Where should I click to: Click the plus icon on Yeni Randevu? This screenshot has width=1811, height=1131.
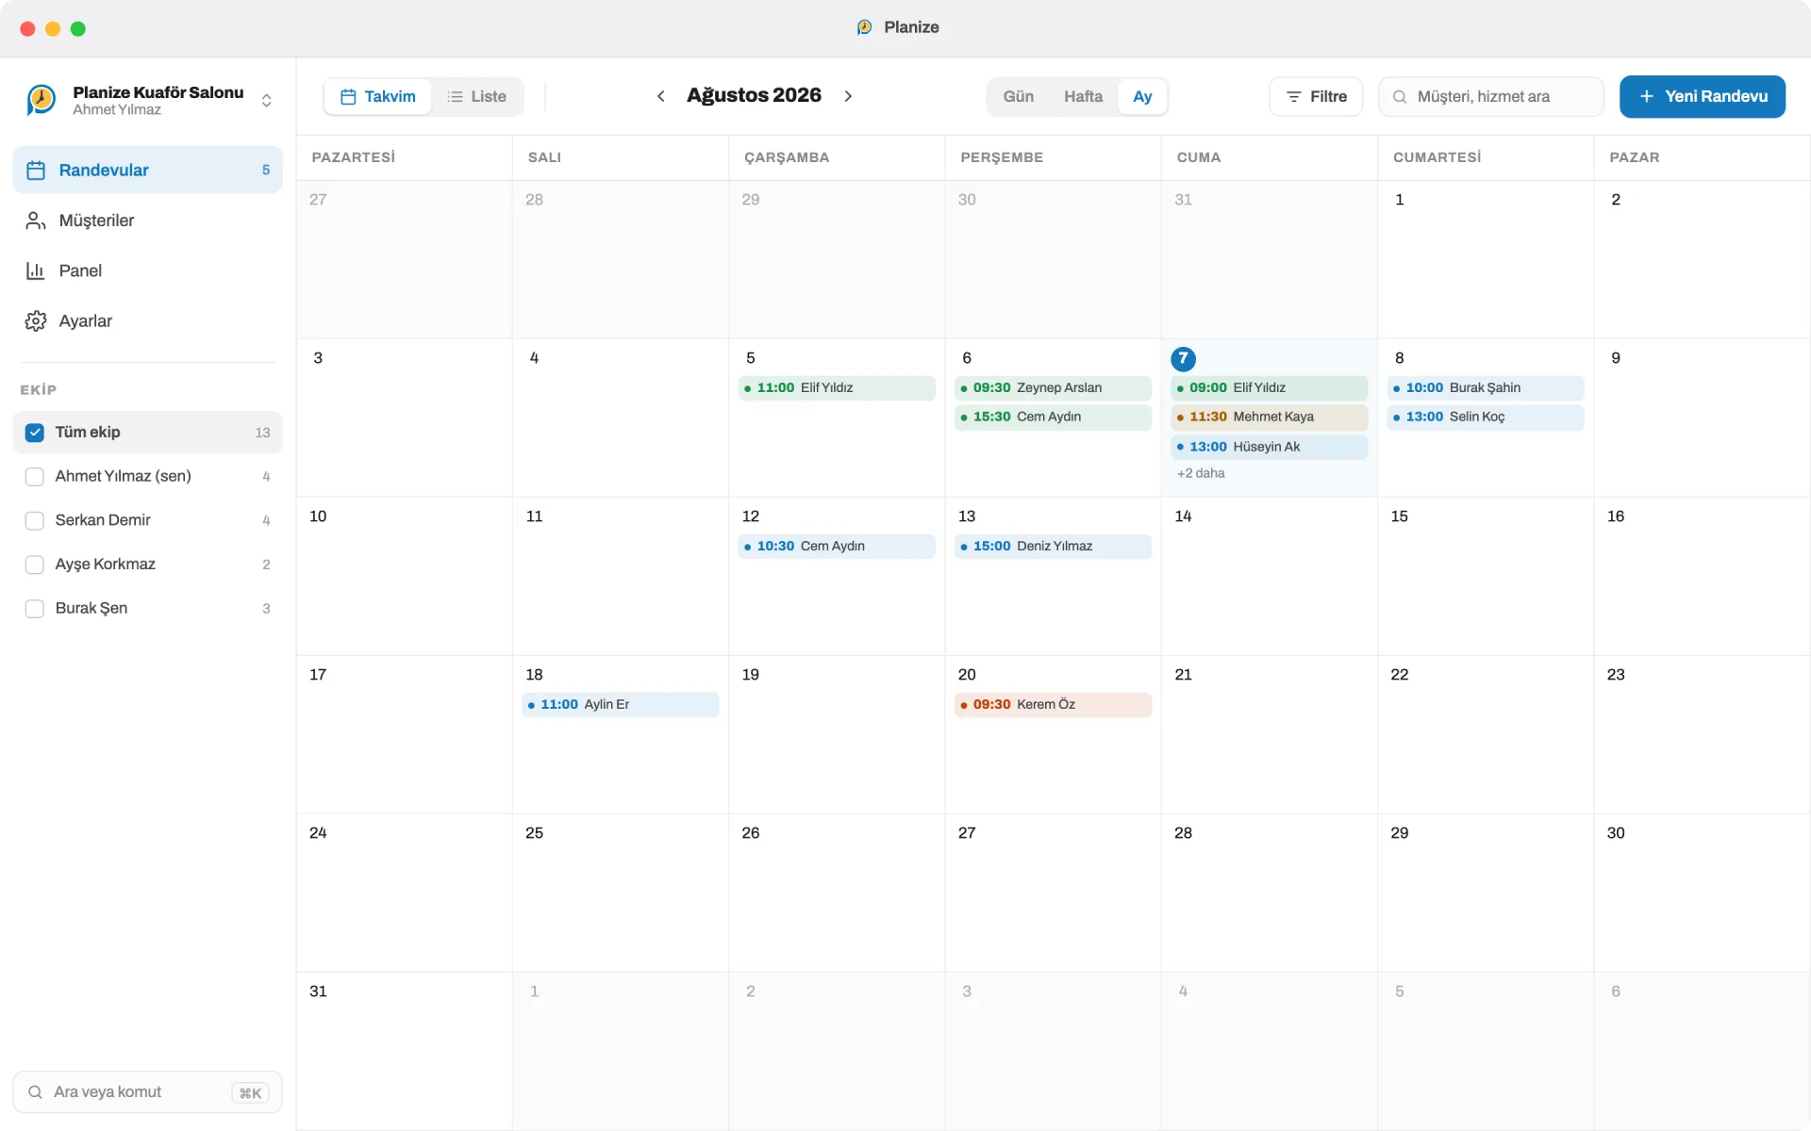click(1646, 96)
